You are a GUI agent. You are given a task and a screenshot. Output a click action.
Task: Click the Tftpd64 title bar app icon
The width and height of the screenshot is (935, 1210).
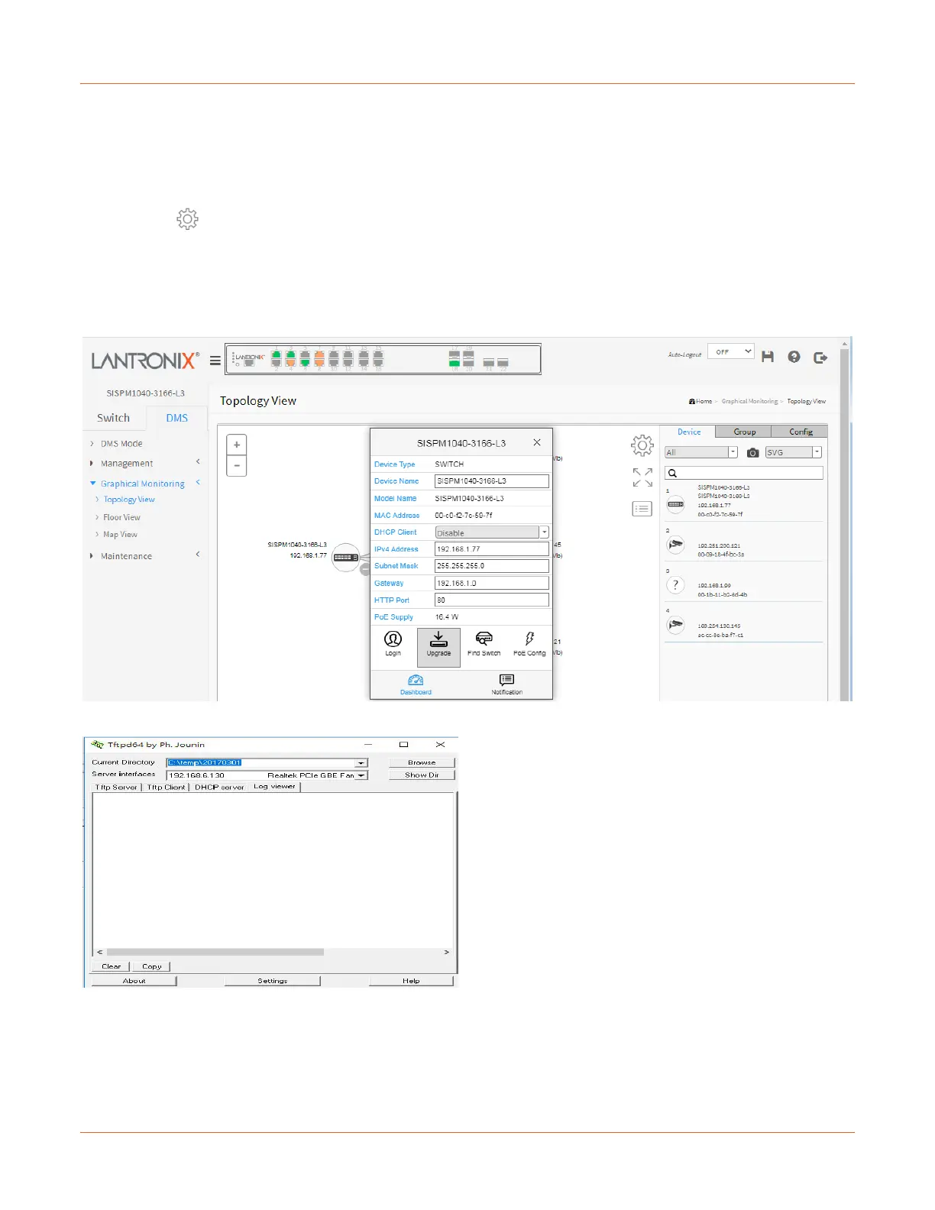point(97,744)
